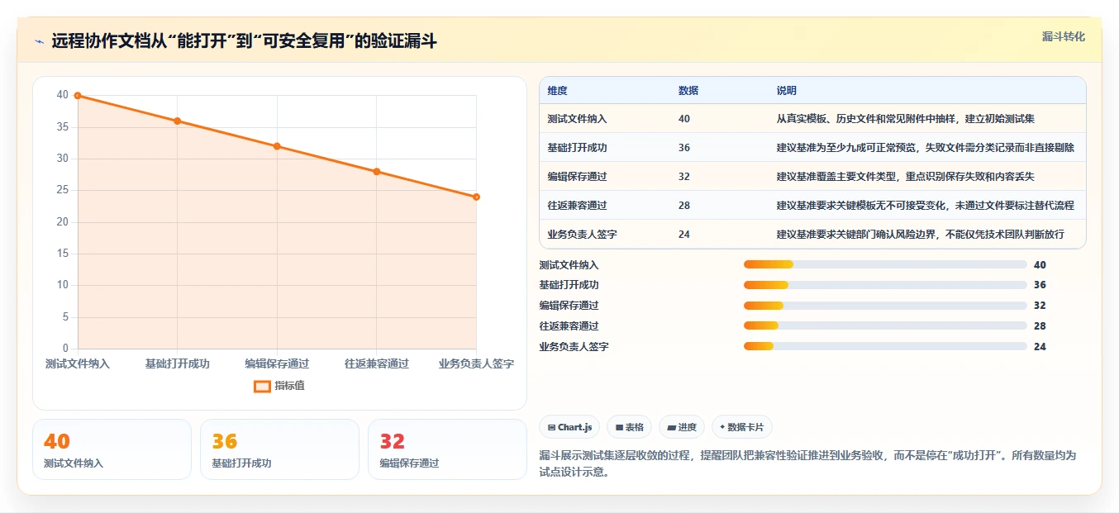Viewport: 1119px width, 513px height.
Task: Click the chart data point at 测试文件纳入
Action: tap(78, 96)
